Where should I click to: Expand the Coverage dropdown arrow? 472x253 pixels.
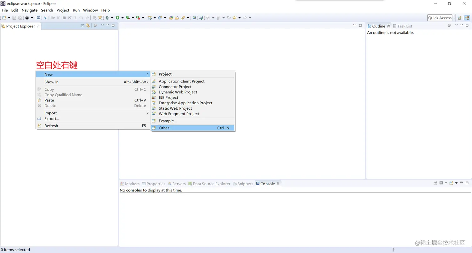133,18
